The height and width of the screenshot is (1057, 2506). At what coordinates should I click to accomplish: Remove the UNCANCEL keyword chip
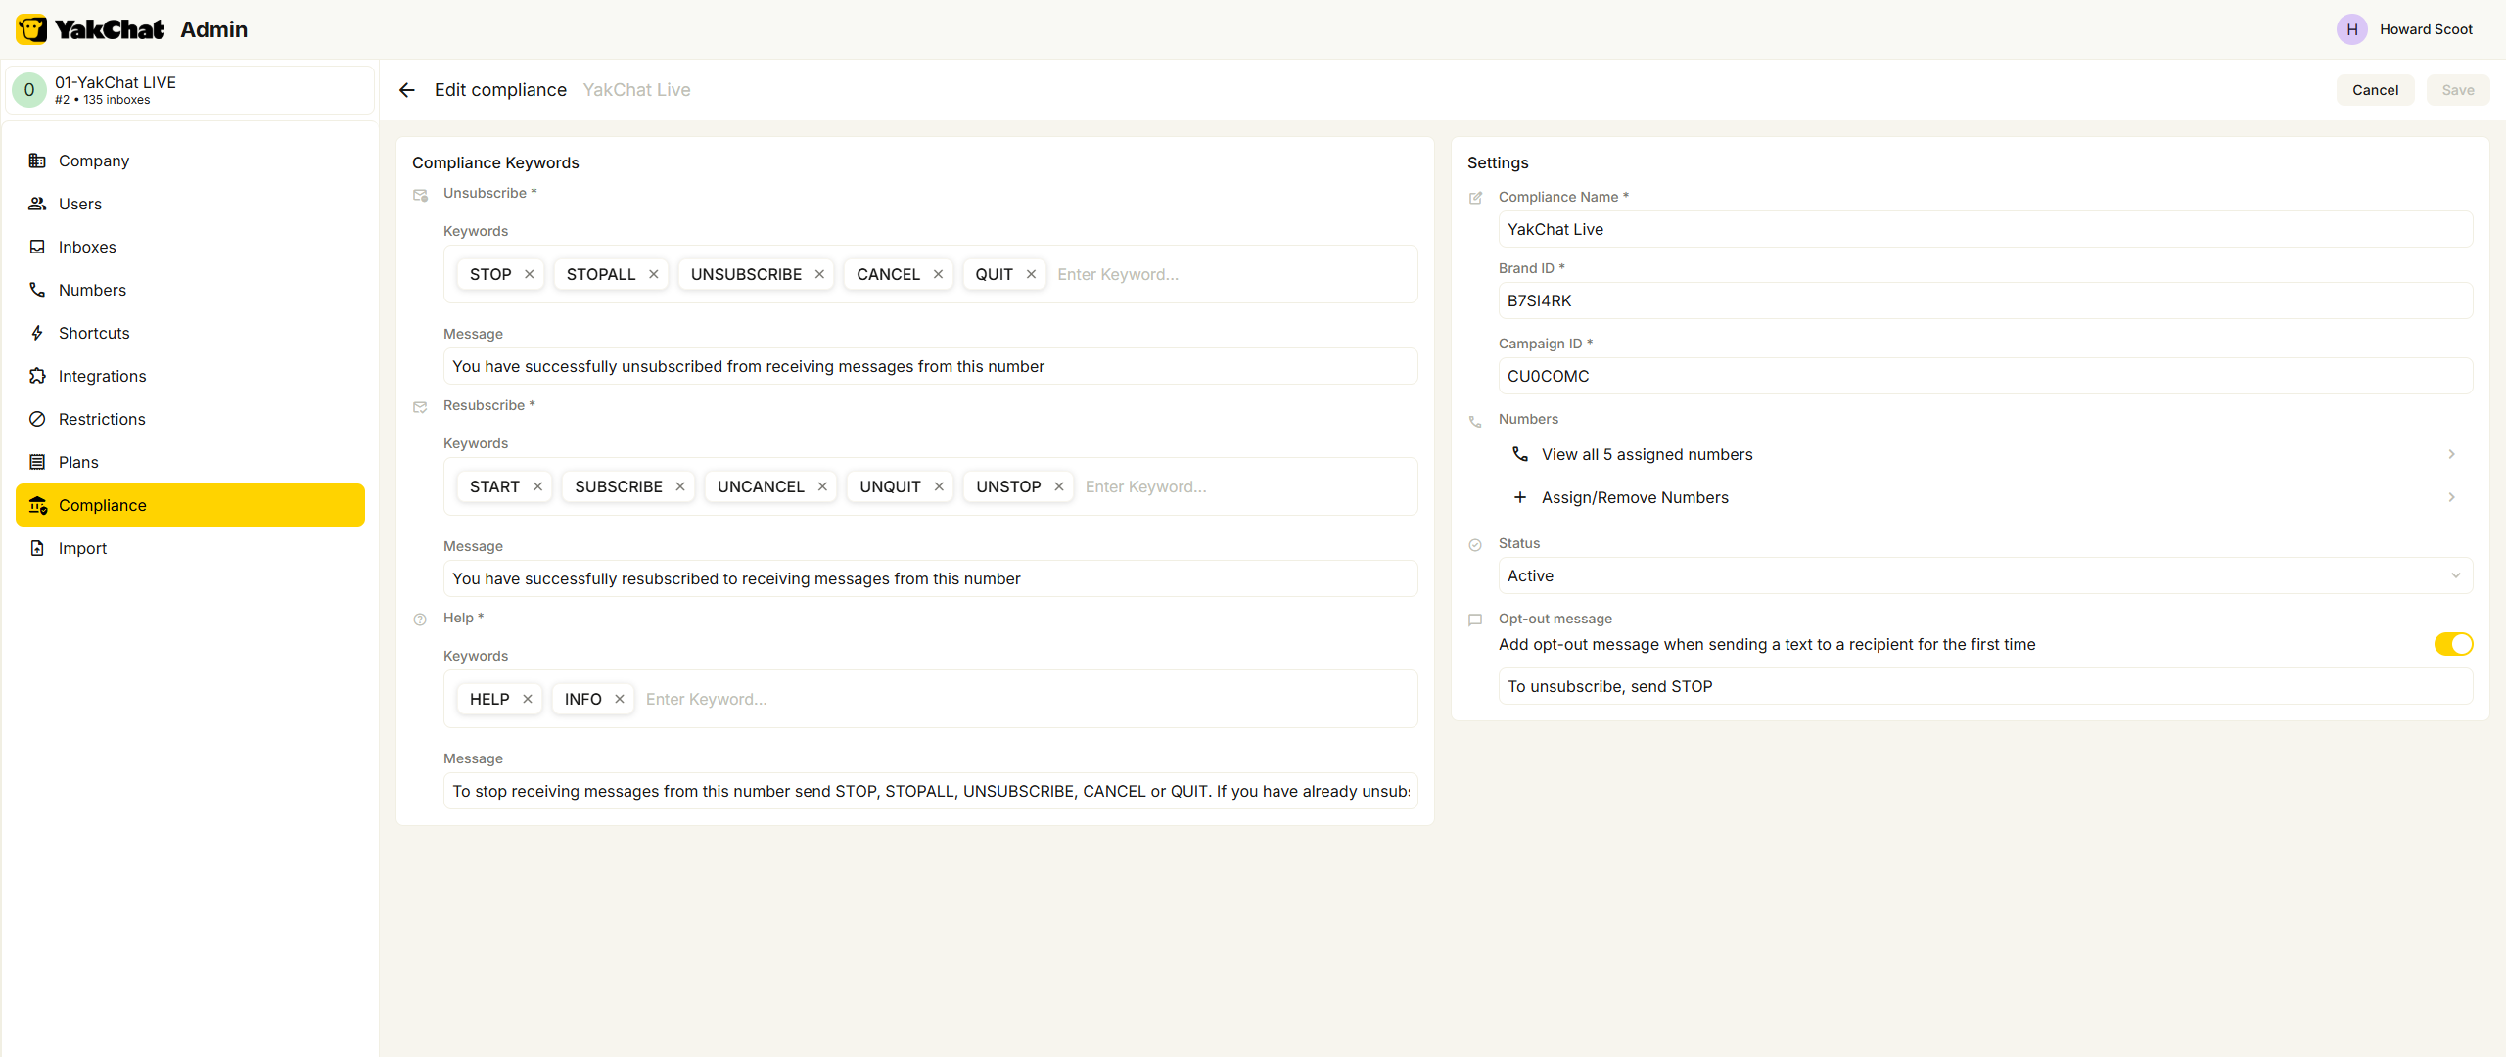[x=822, y=486]
